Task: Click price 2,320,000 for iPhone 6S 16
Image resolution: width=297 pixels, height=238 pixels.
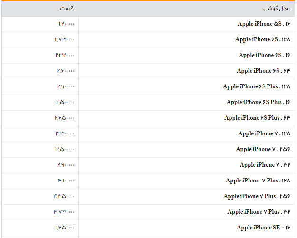Action: click(x=65, y=55)
